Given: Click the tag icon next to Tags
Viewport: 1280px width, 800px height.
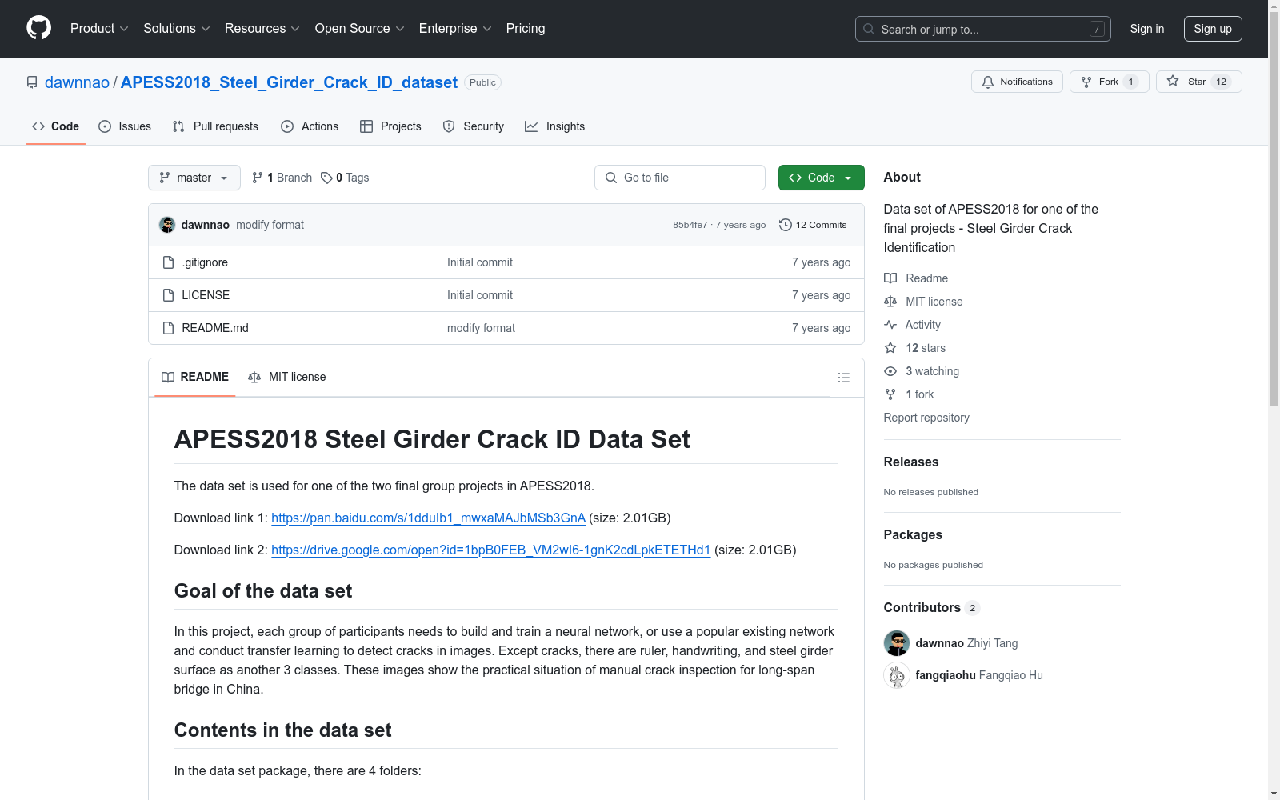Looking at the screenshot, I should 326,178.
